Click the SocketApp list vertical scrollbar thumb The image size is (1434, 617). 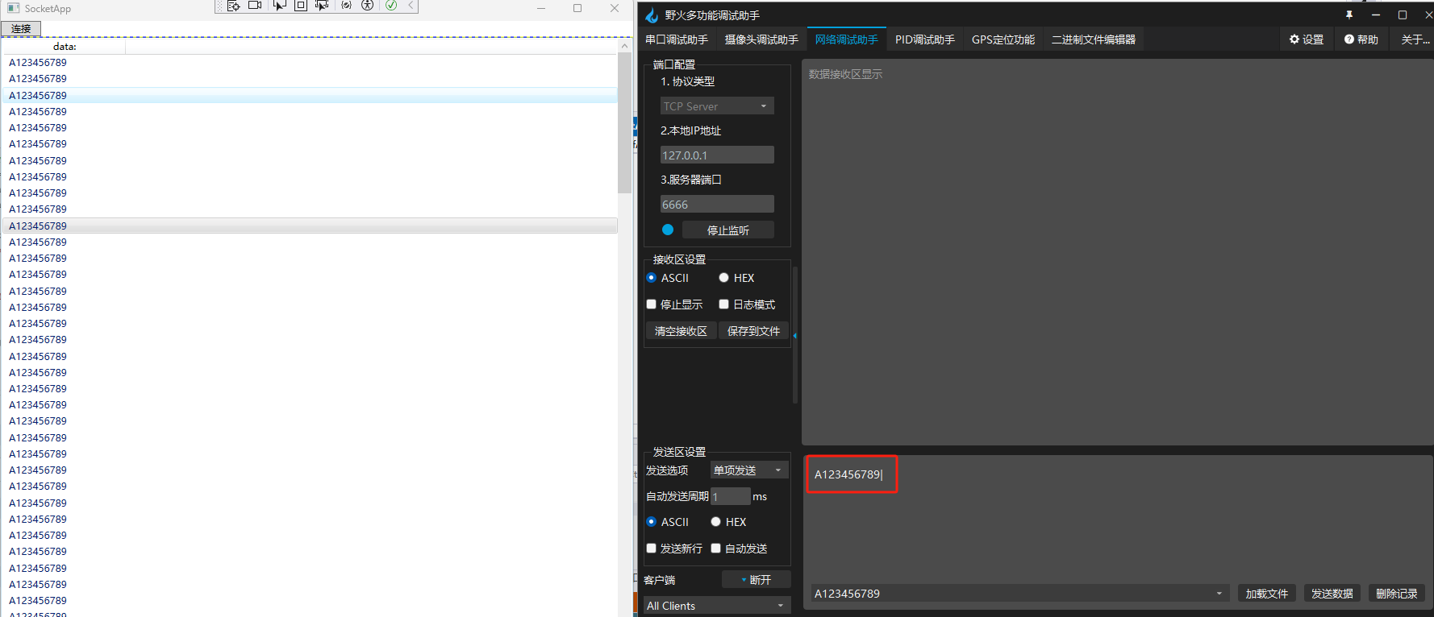(624, 123)
